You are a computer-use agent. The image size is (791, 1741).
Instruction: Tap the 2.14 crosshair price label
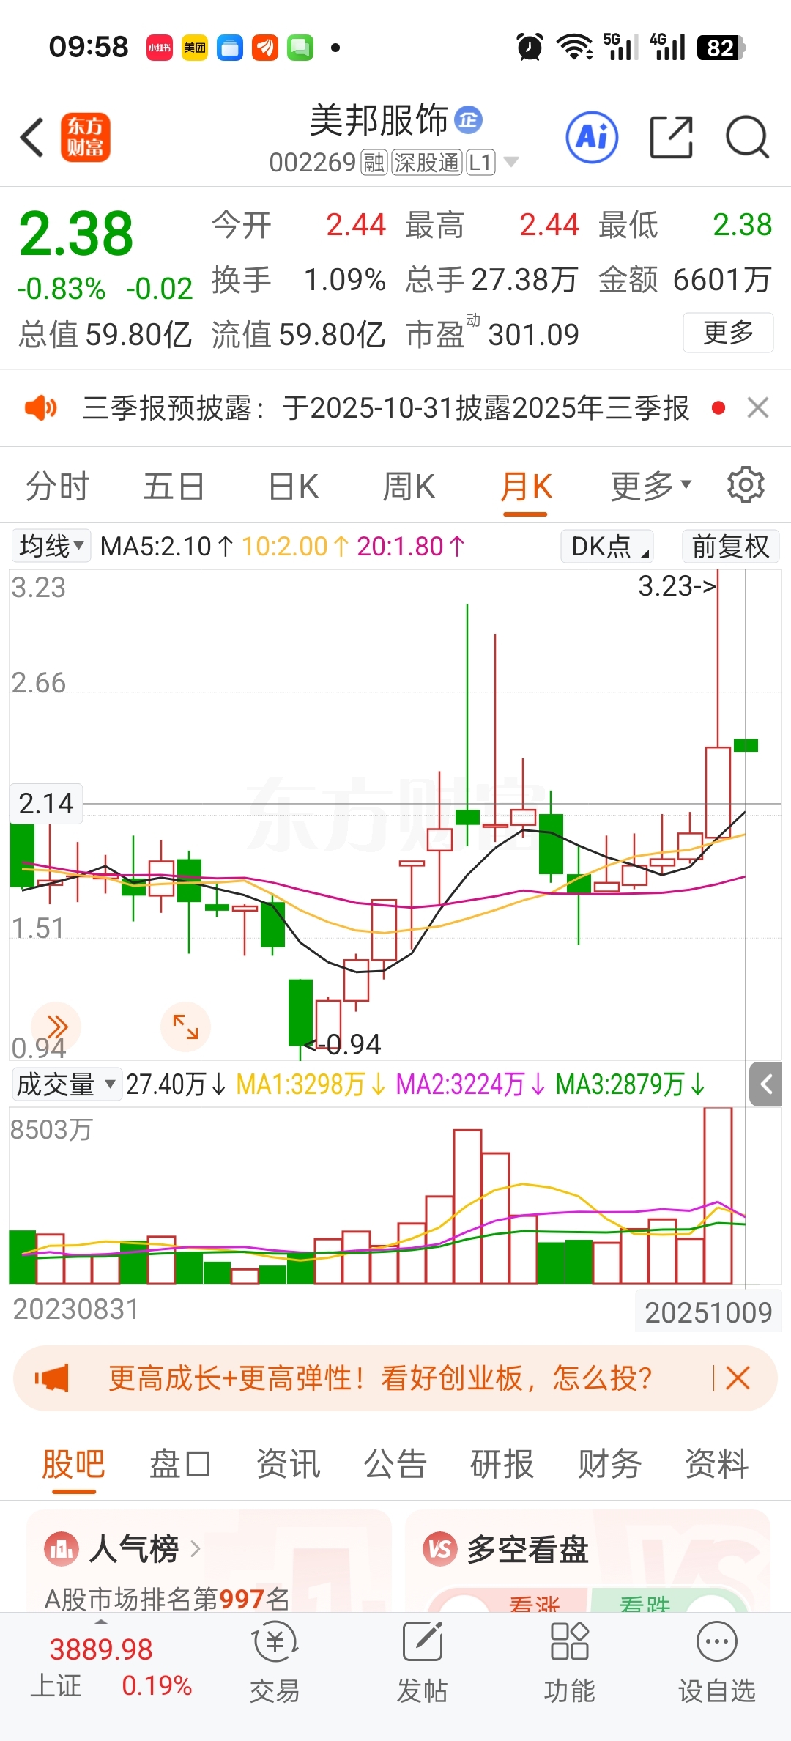pos(46,803)
